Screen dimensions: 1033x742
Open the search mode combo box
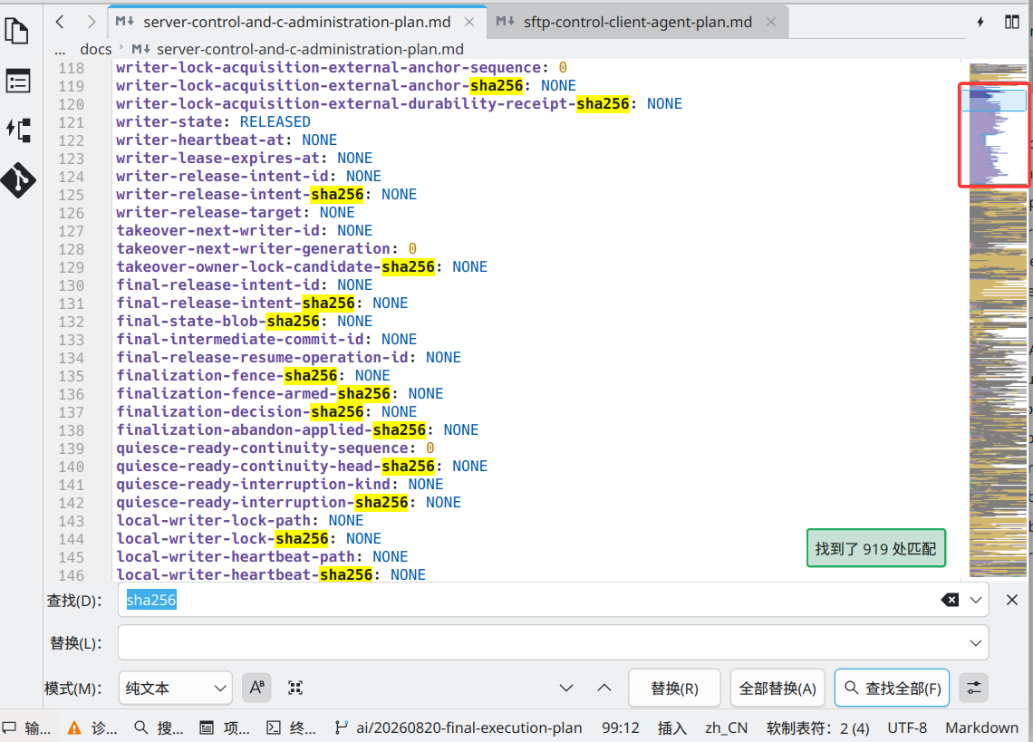click(175, 688)
